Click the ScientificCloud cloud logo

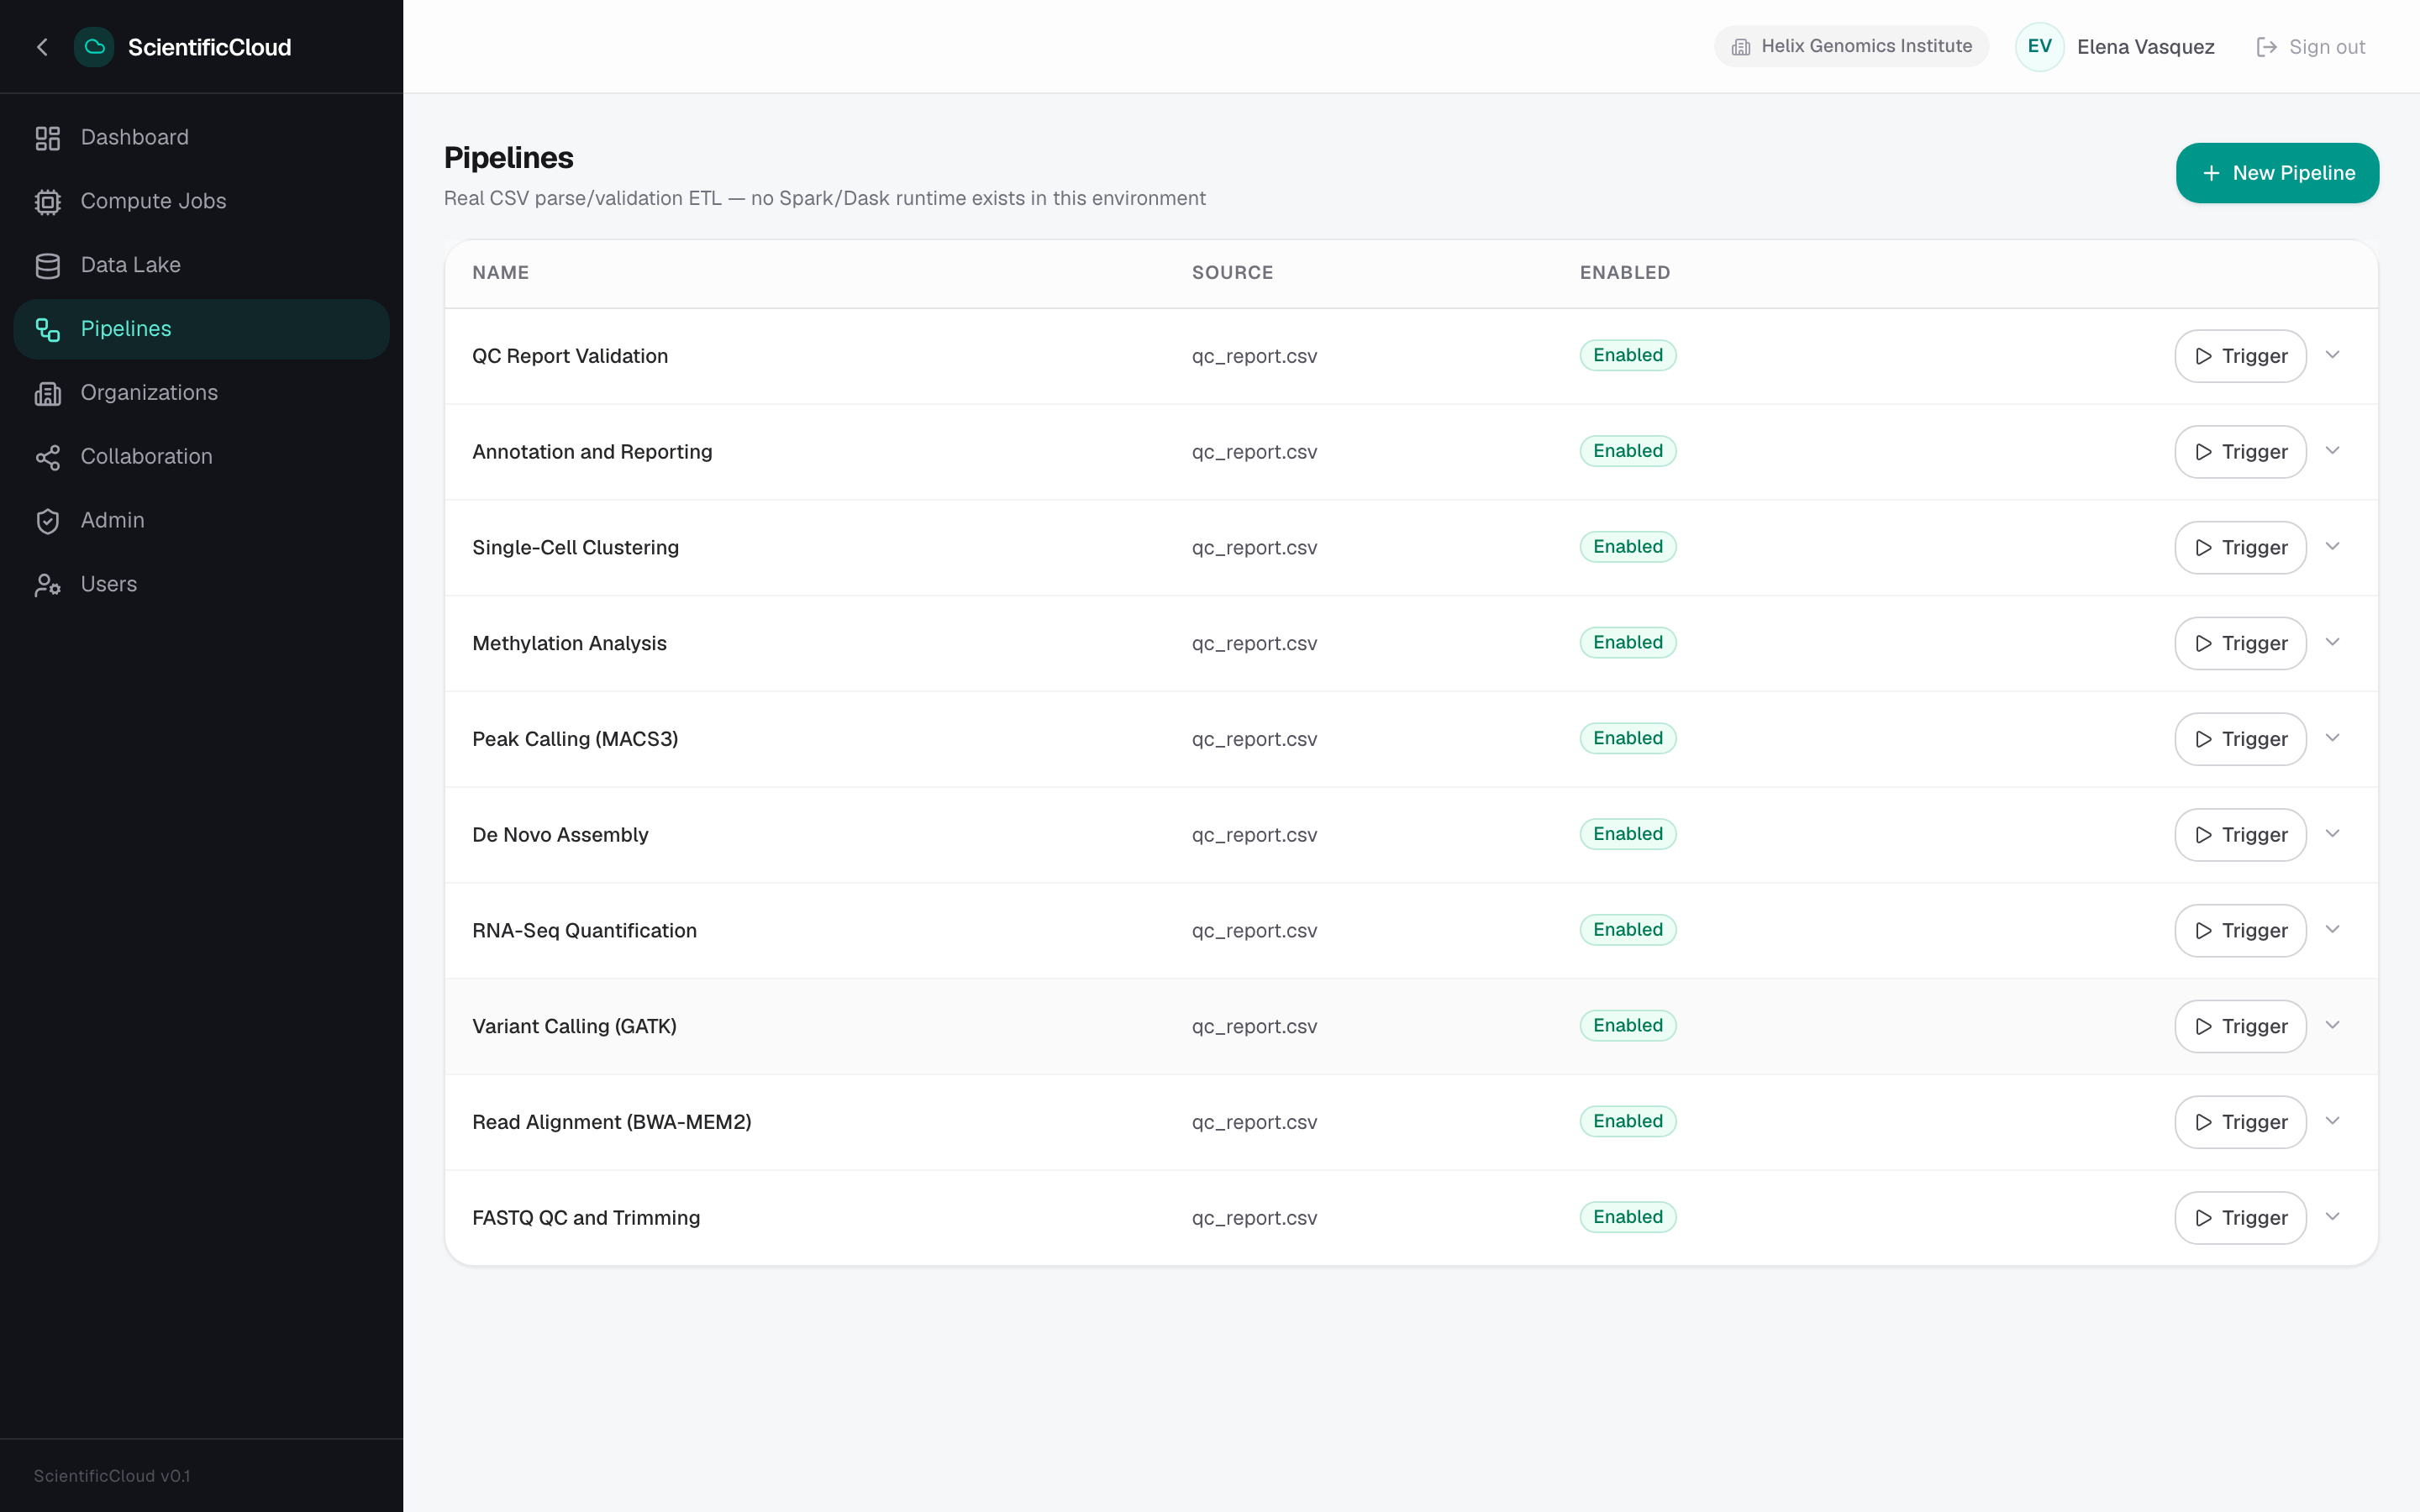[94, 47]
